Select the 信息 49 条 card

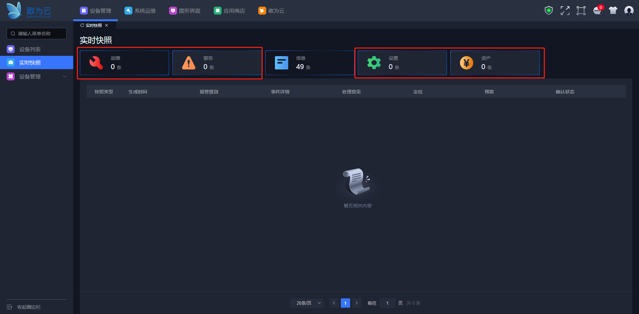click(x=310, y=63)
